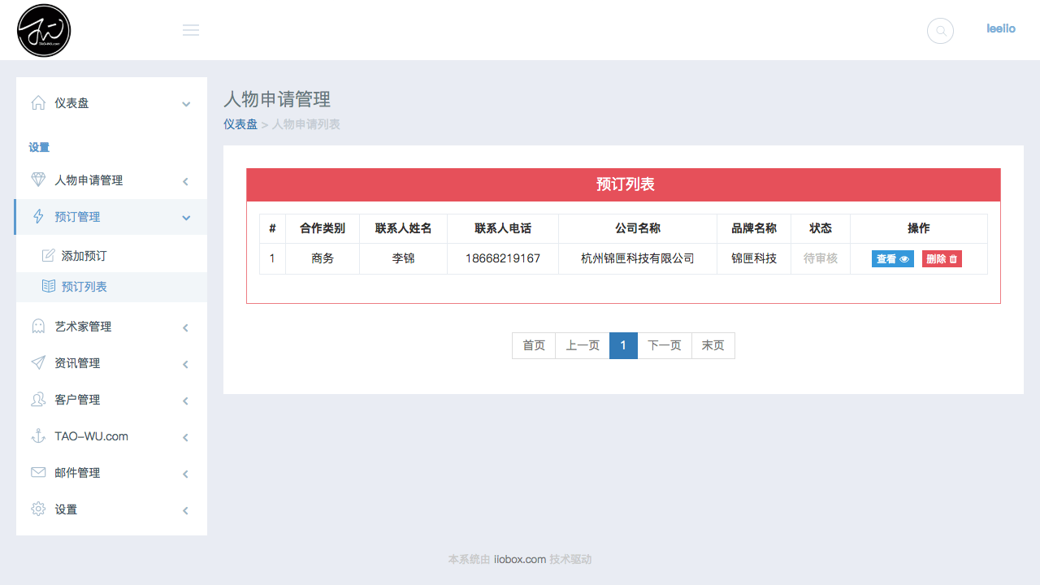Click the TAO-WU circular logo

click(x=44, y=31)
